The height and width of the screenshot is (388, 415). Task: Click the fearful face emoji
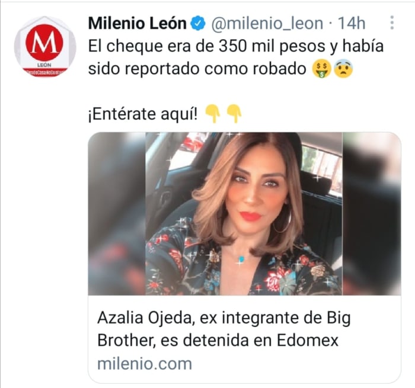point(343,69)
